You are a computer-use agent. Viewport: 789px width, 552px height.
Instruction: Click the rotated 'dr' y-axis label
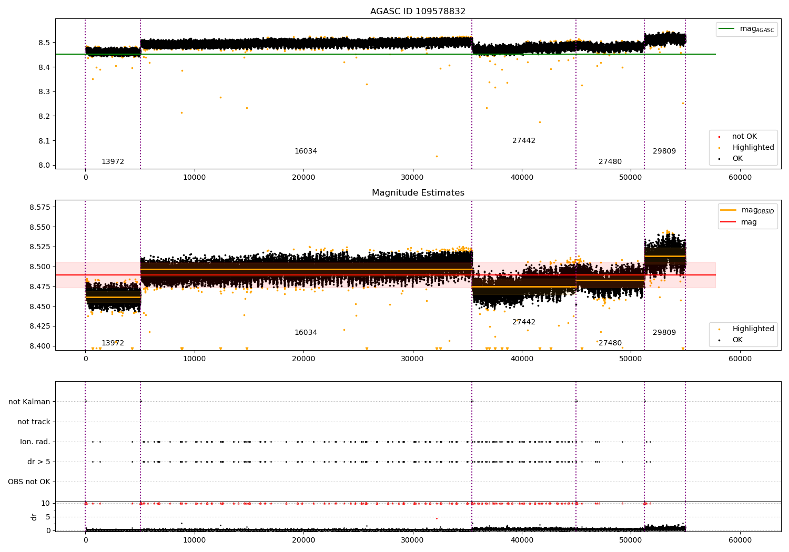[34, 517]
